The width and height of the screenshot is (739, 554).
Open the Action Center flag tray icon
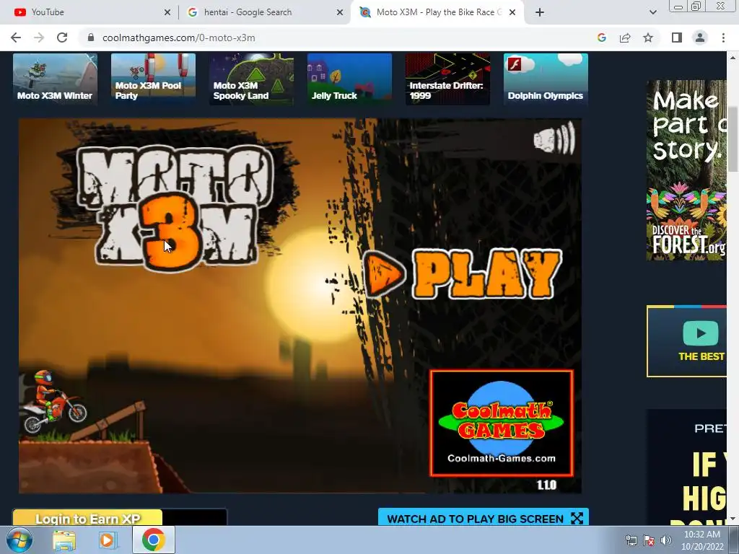(x=649, y=540)
